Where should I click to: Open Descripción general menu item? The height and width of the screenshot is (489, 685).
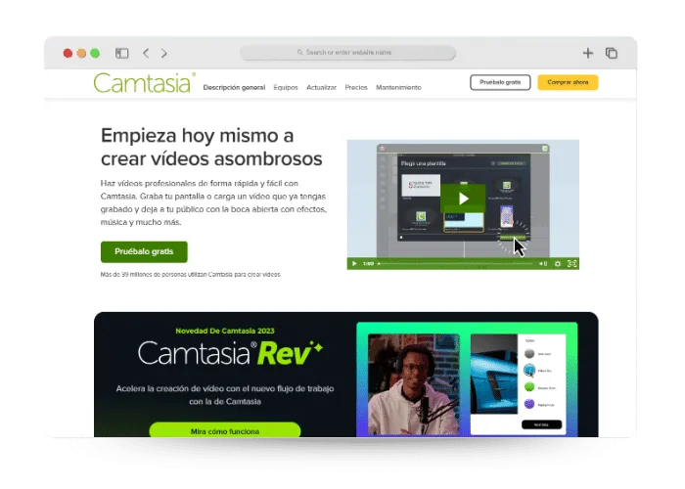point(234,87)
